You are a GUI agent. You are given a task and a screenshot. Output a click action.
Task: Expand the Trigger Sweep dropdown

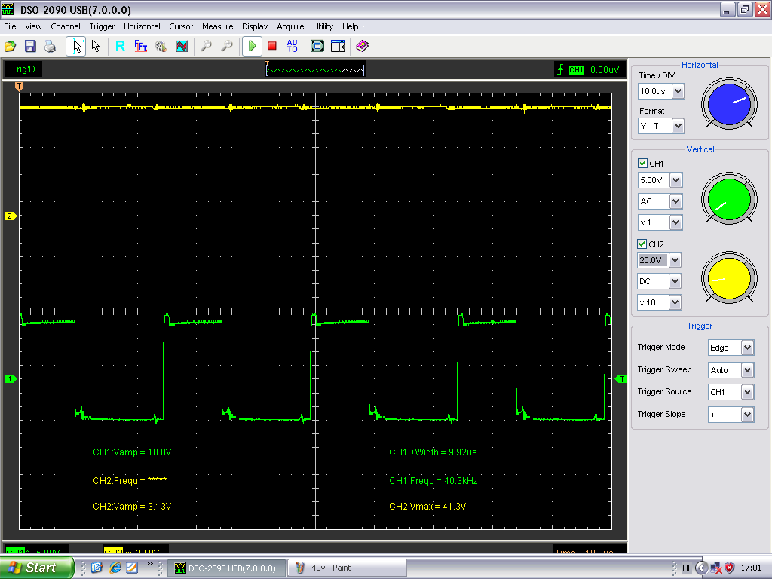747,370
